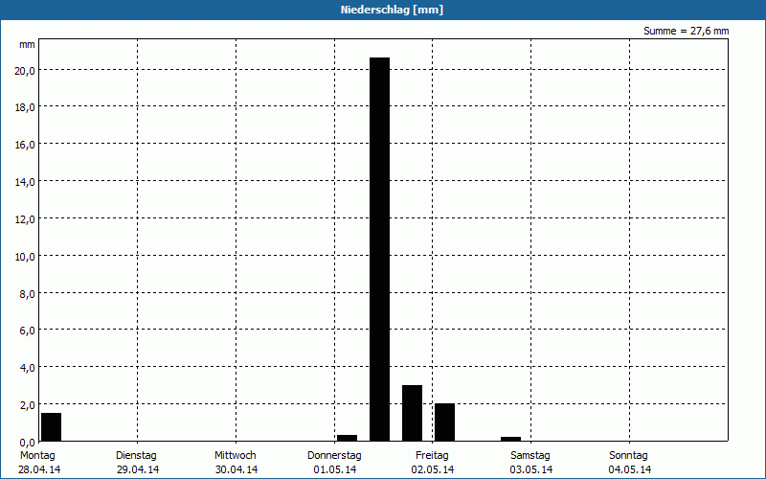This screenshot has width=766, height=479.
Task: Click the date 03.05.14
Action: point(531,469)
